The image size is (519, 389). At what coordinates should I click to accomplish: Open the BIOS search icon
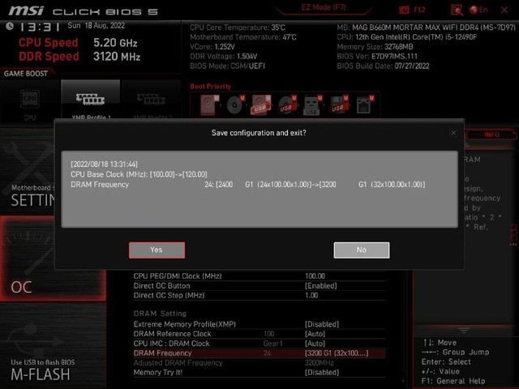[457, 11]
